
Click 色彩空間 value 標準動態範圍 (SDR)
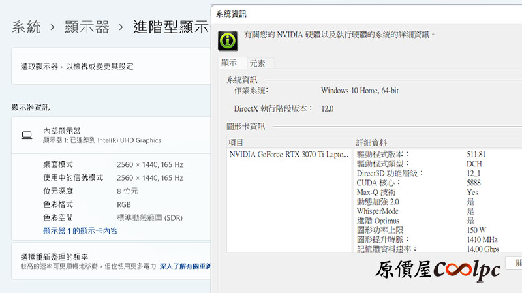[150, 218]
